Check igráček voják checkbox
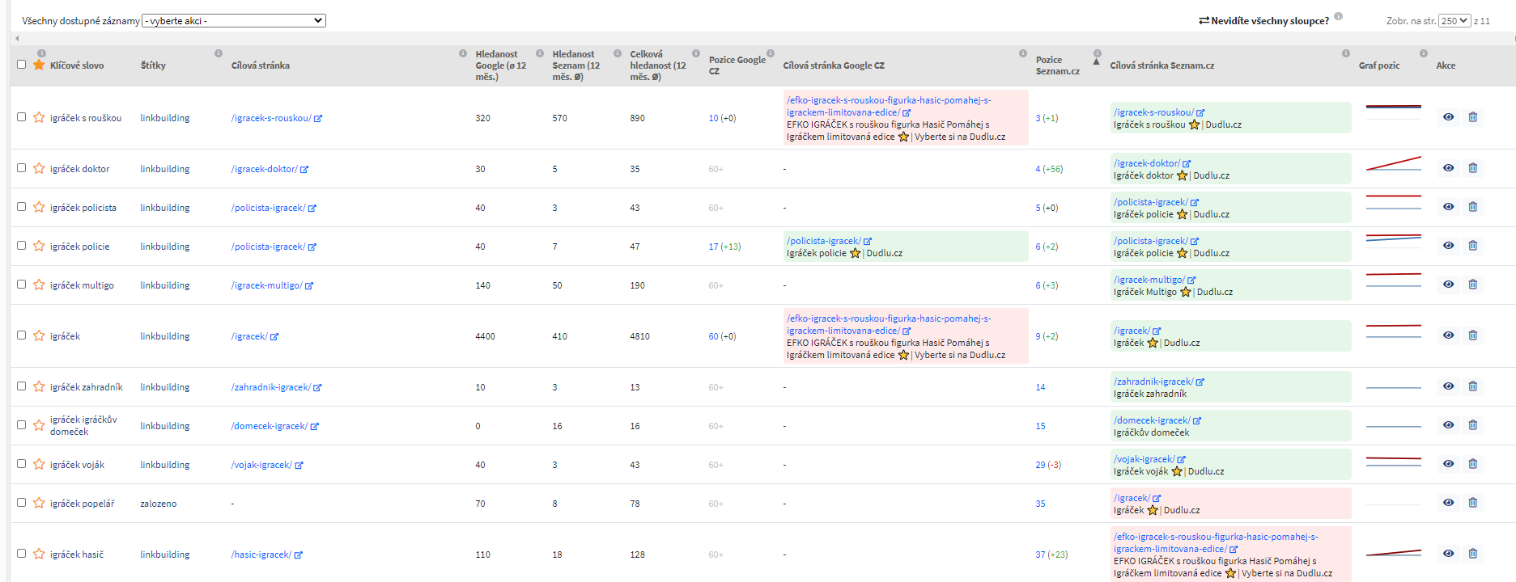The image size is (1516, 582). 21,464
